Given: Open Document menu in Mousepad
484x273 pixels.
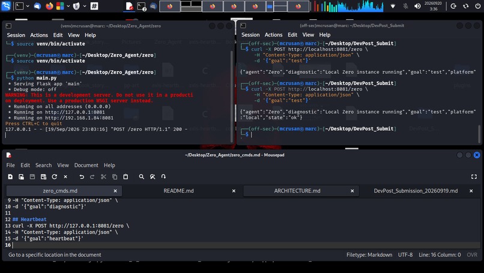Looking at the screenshot, I should pos(86,165).
